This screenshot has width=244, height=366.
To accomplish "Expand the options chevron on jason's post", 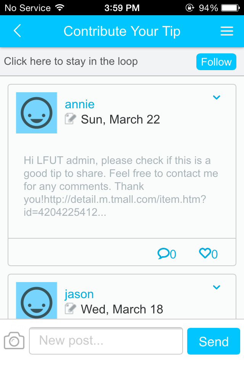I will [x=216, y=287].
